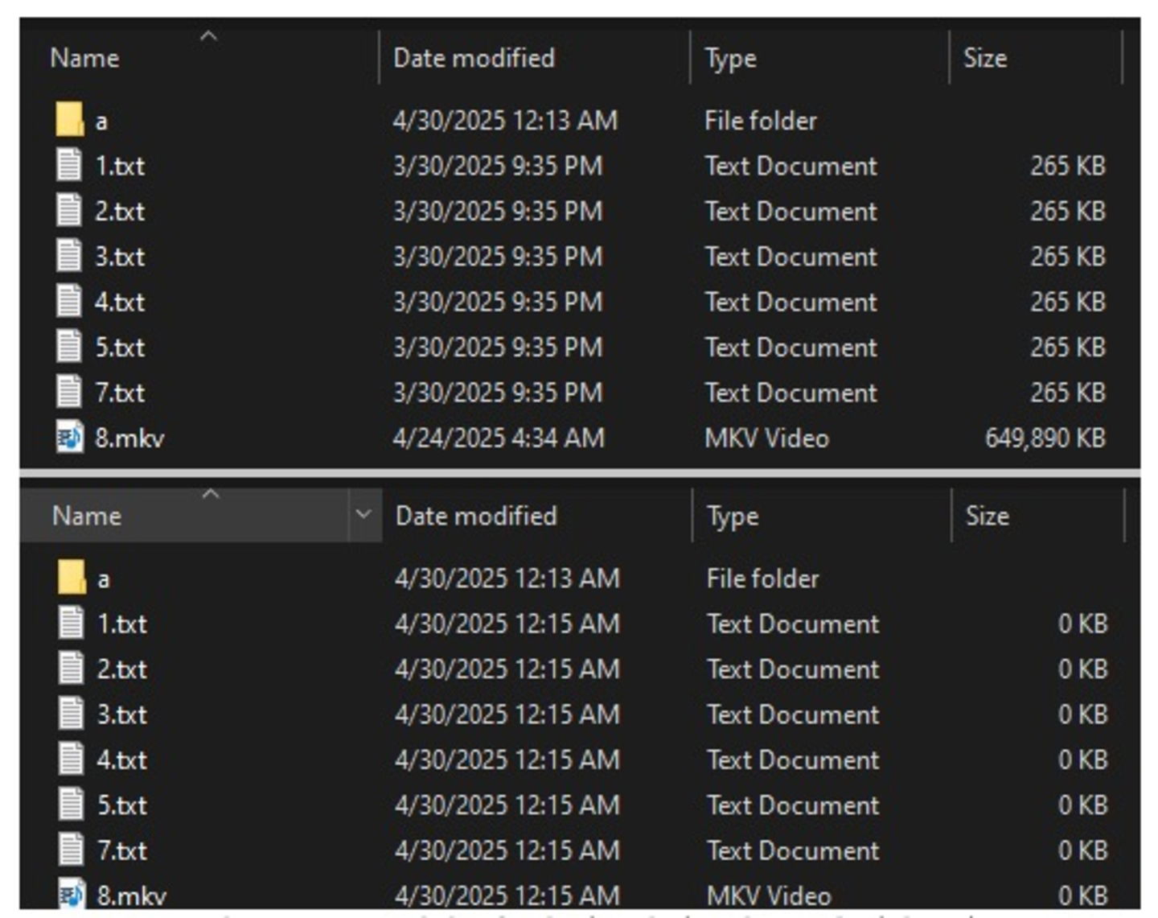Select 3.txt file icon in upper list
This screenshot has width=1158, height=918.
pyautogui.click(x=69, y=256)
